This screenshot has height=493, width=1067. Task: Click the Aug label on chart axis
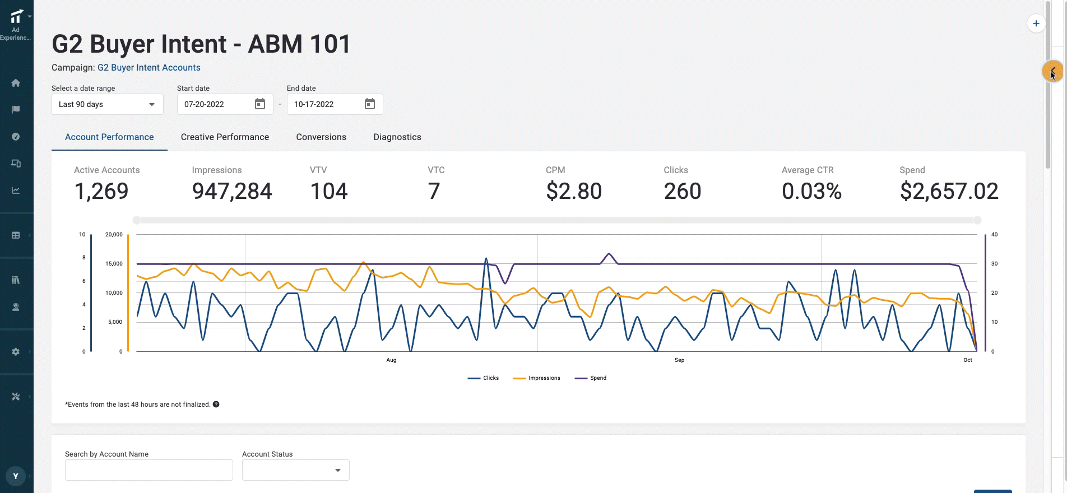tap(391, 360)
